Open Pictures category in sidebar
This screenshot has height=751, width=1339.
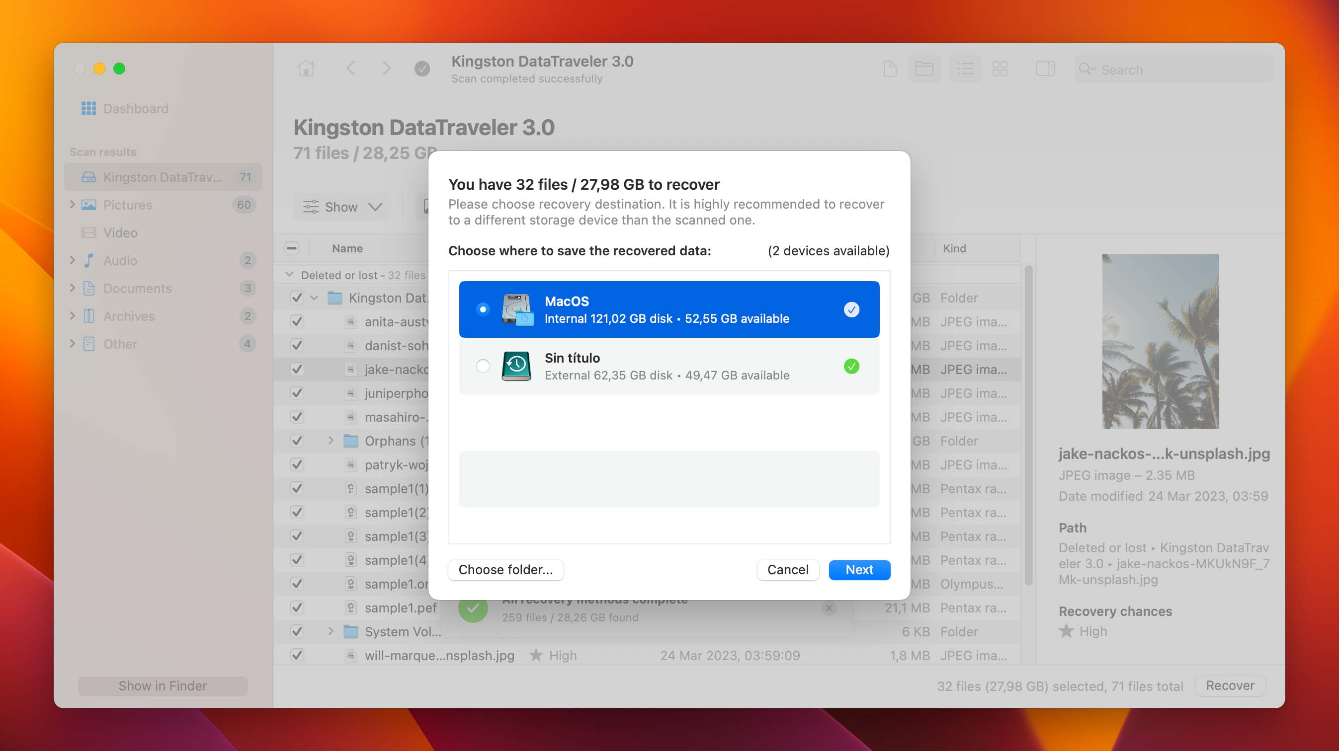point(127,205)
